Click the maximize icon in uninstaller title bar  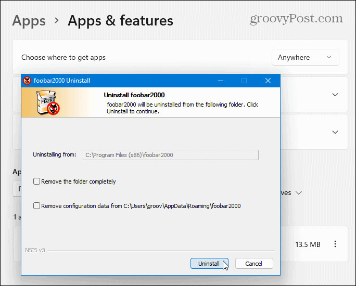coord(244,81)
